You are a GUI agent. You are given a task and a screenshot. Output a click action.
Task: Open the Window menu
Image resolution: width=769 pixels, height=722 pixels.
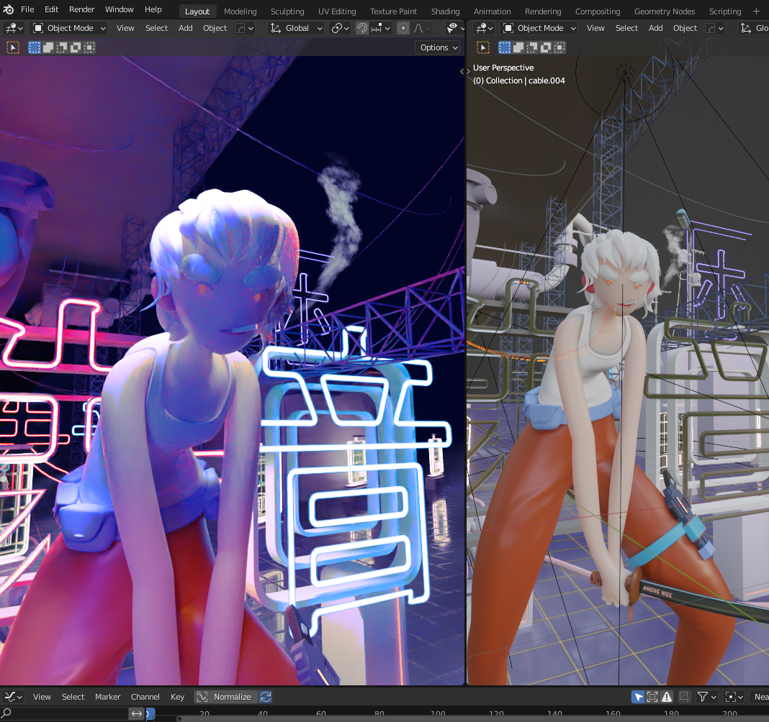click(x=120, y=9)
